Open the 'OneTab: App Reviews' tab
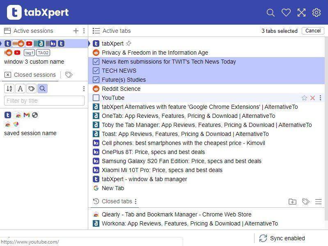The image size is (328, 246). 206,116
